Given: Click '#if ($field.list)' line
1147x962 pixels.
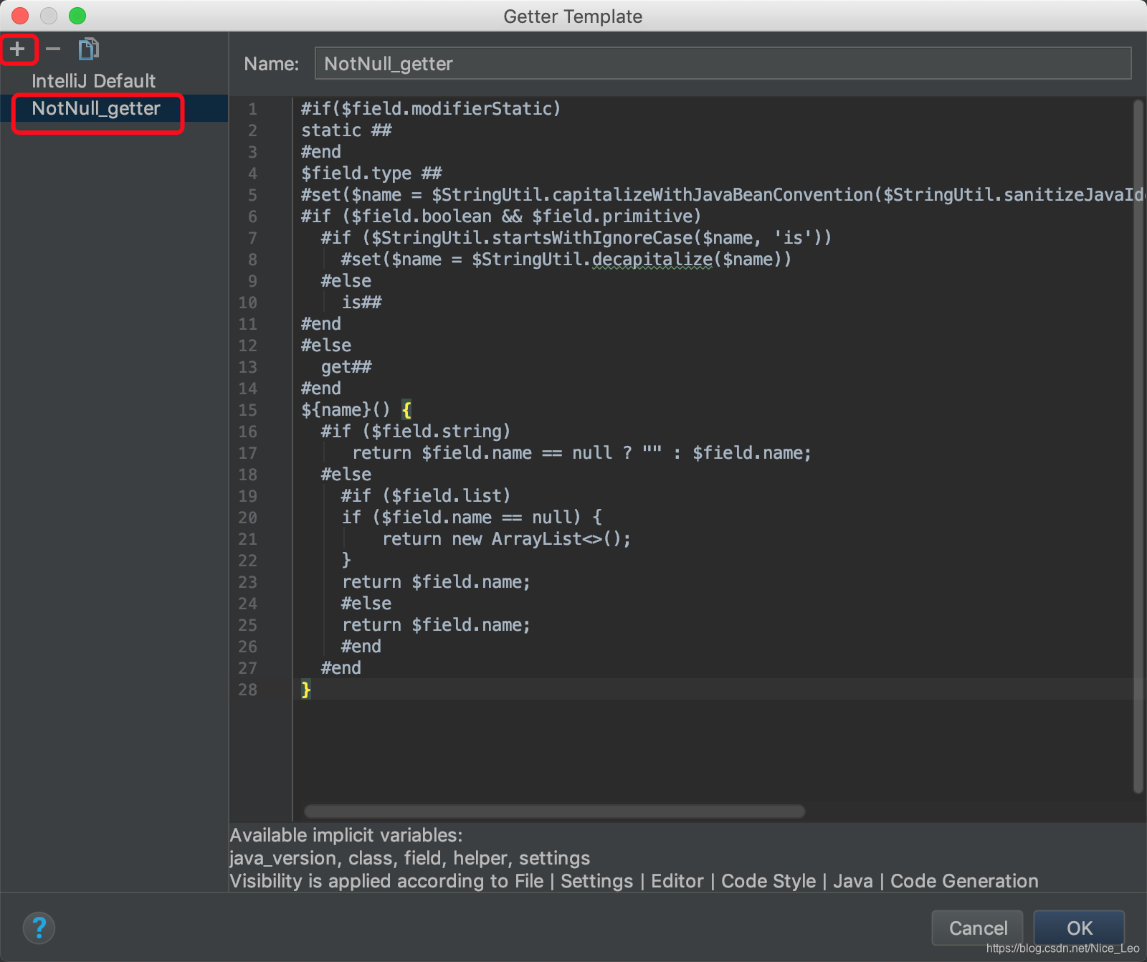Looking at the screenshot, I should point(426,496).
